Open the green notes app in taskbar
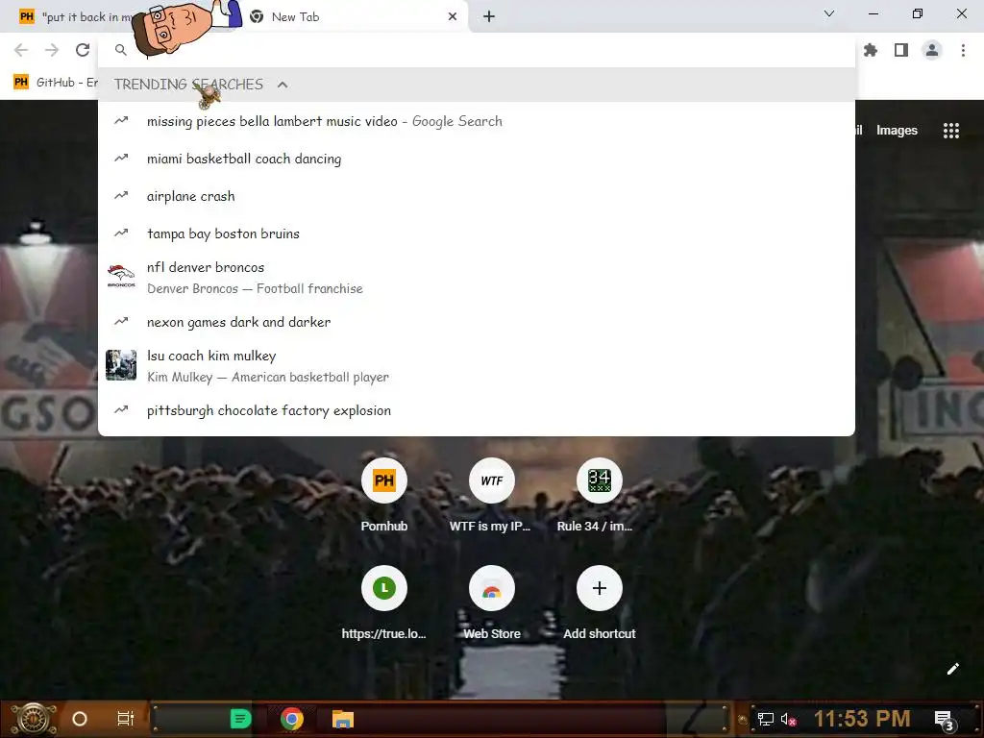 click(x=240, y=719)
